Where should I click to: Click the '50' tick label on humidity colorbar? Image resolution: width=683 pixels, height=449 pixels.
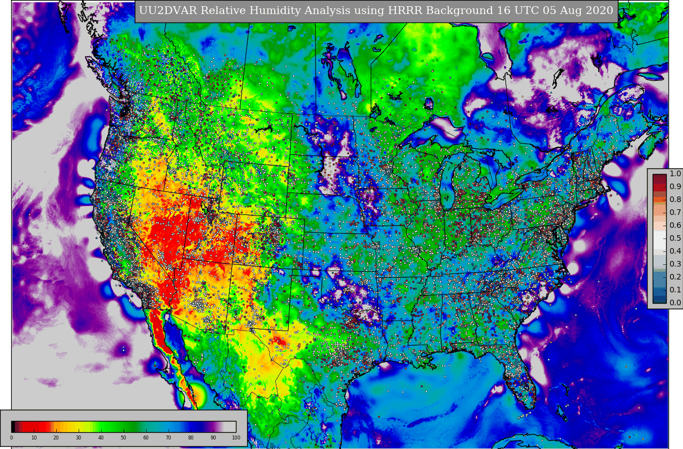124,438
